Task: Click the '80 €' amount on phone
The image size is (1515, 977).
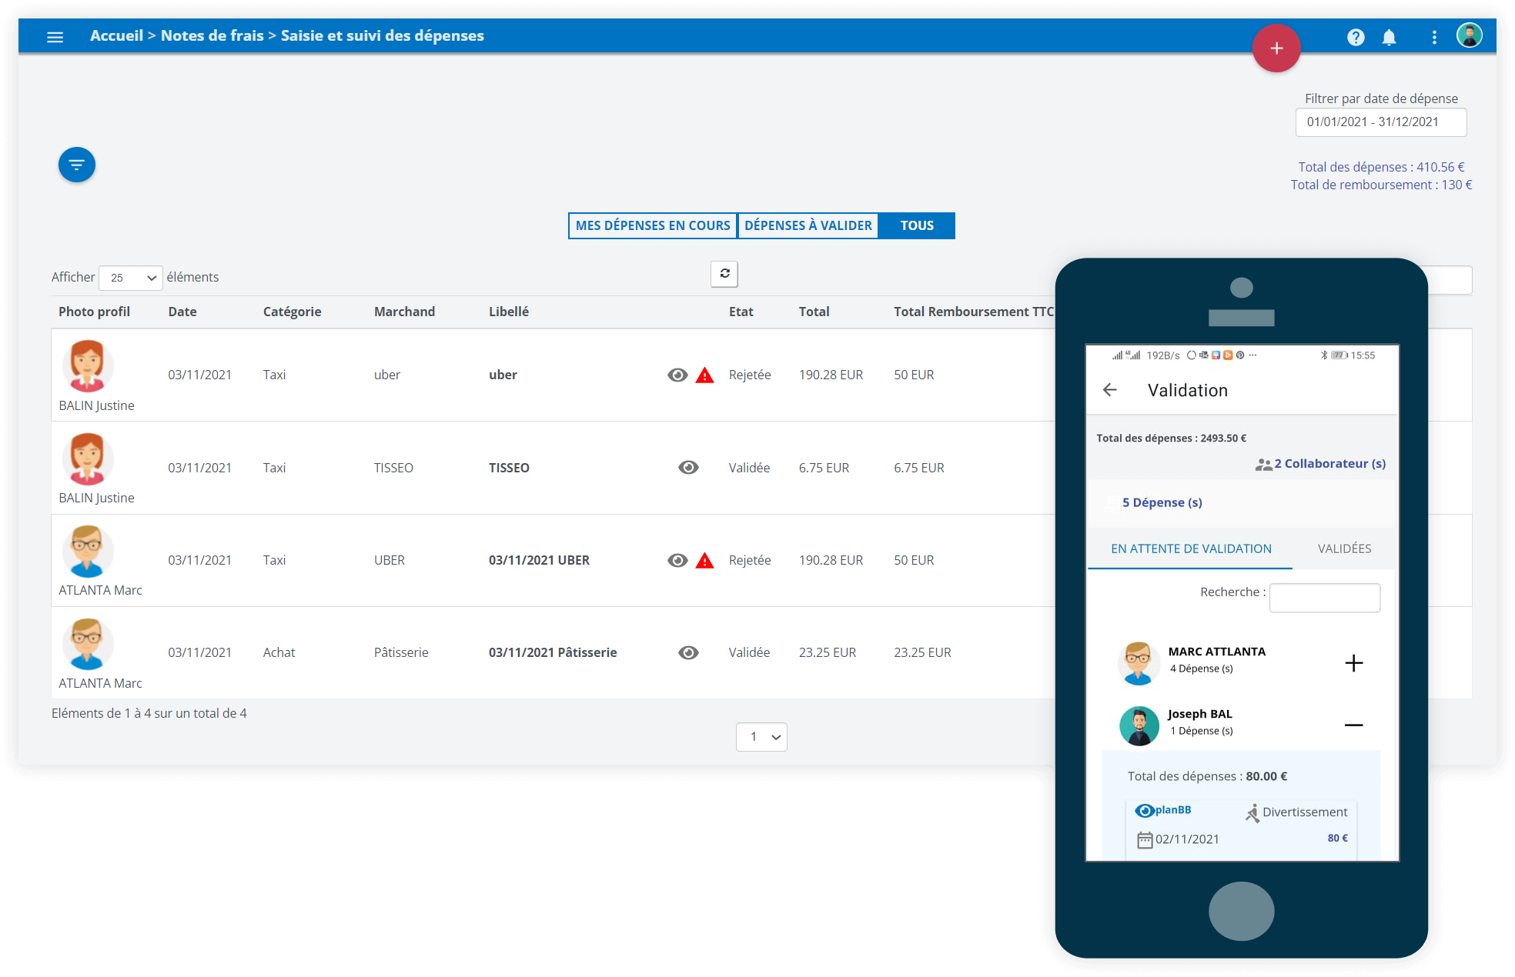Action: coord(1337,838)
